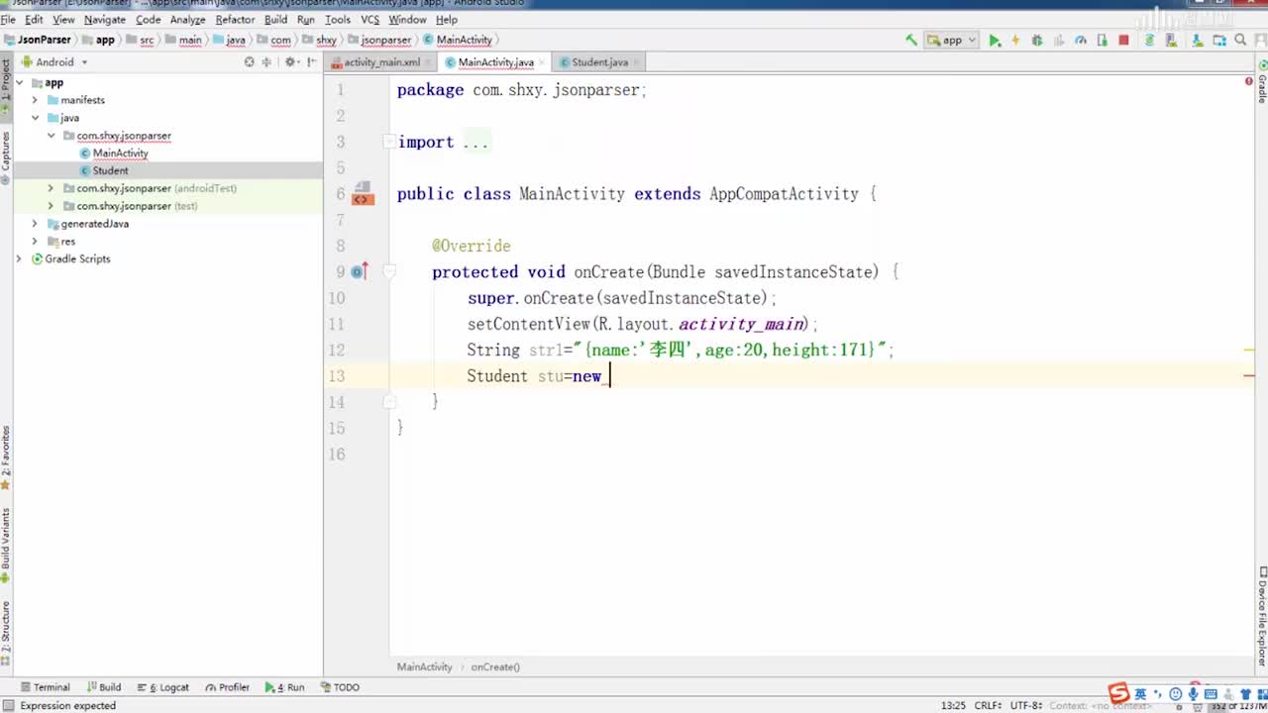The width and height of the screenshot is (1268, 713).
Task: Toggle the Favorites side panel
Action: point(6,458)
